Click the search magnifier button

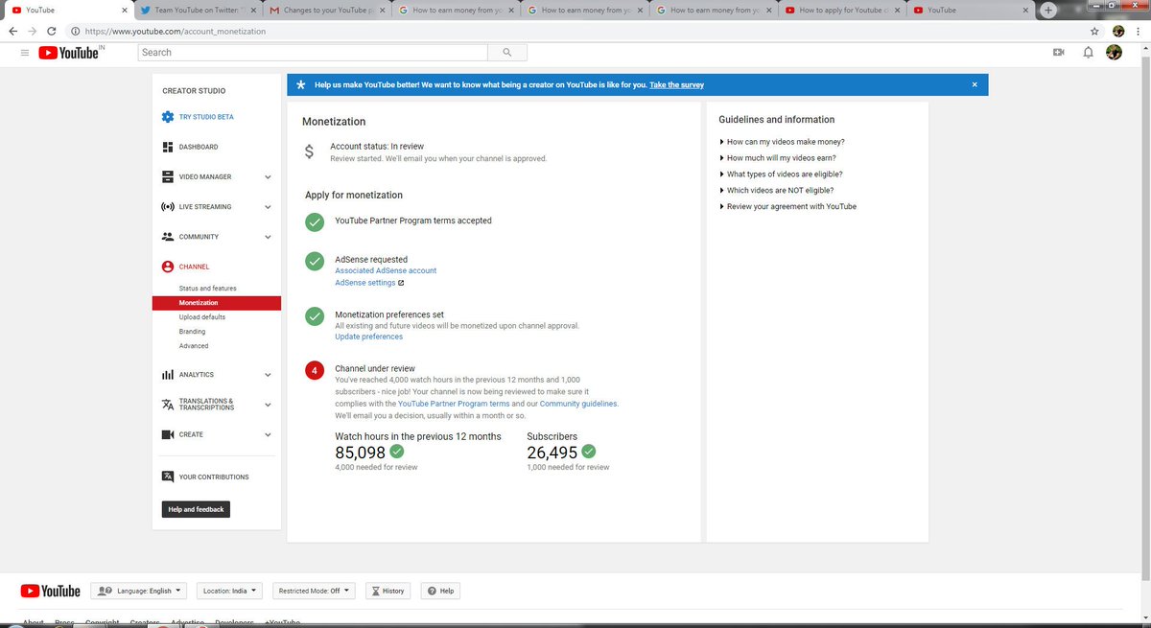(x=506, y=52)
